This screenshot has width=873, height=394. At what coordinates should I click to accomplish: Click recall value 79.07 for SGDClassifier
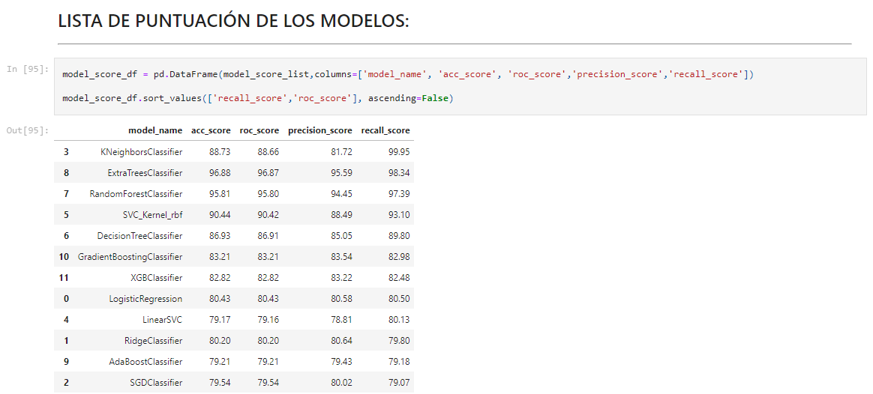point(399,384)
